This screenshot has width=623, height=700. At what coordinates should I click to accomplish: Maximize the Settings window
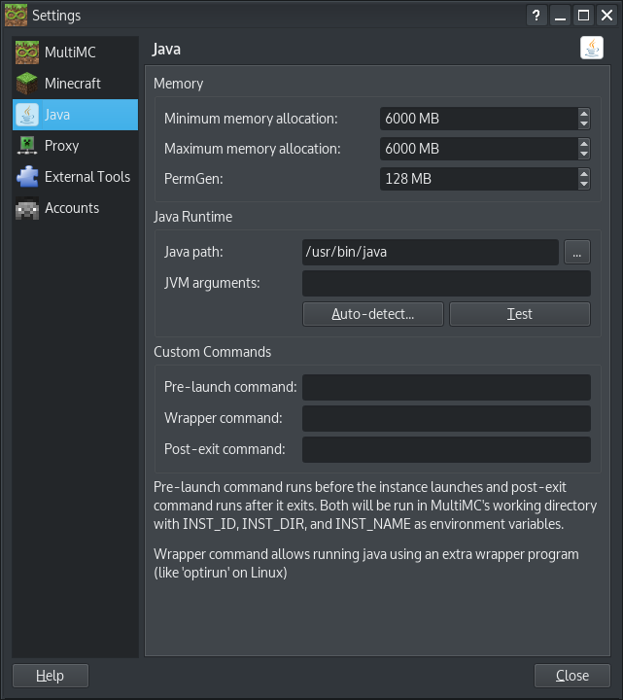pos(583,16)
